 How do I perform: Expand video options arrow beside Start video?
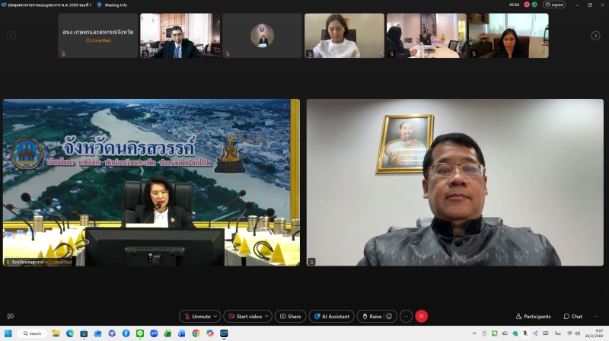point(267,316)
